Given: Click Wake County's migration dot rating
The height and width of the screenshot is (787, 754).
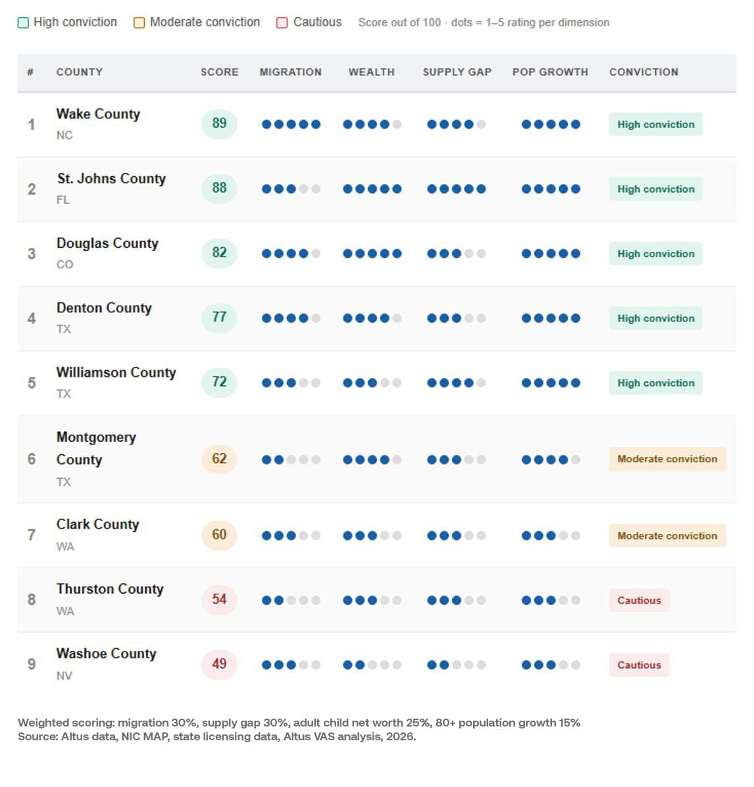Looking at the screenshot, I should point(291,124).
